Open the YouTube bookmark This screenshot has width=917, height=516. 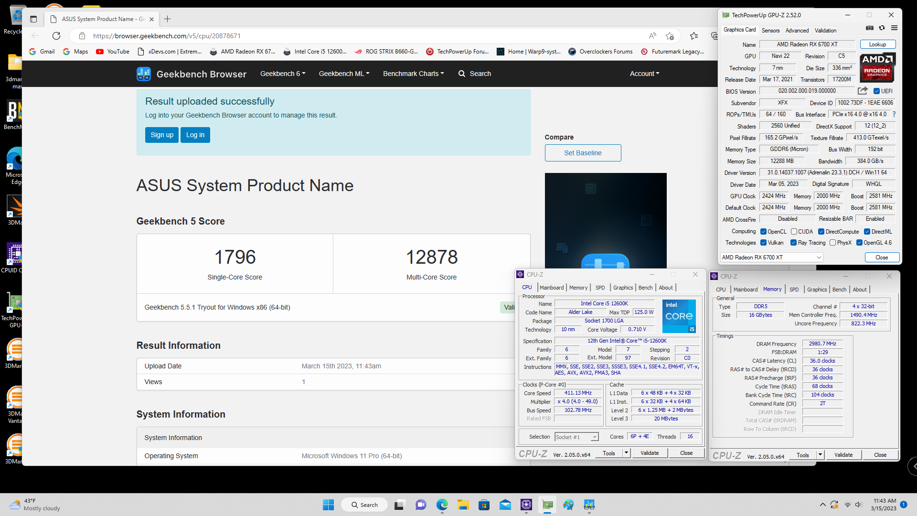113,52
